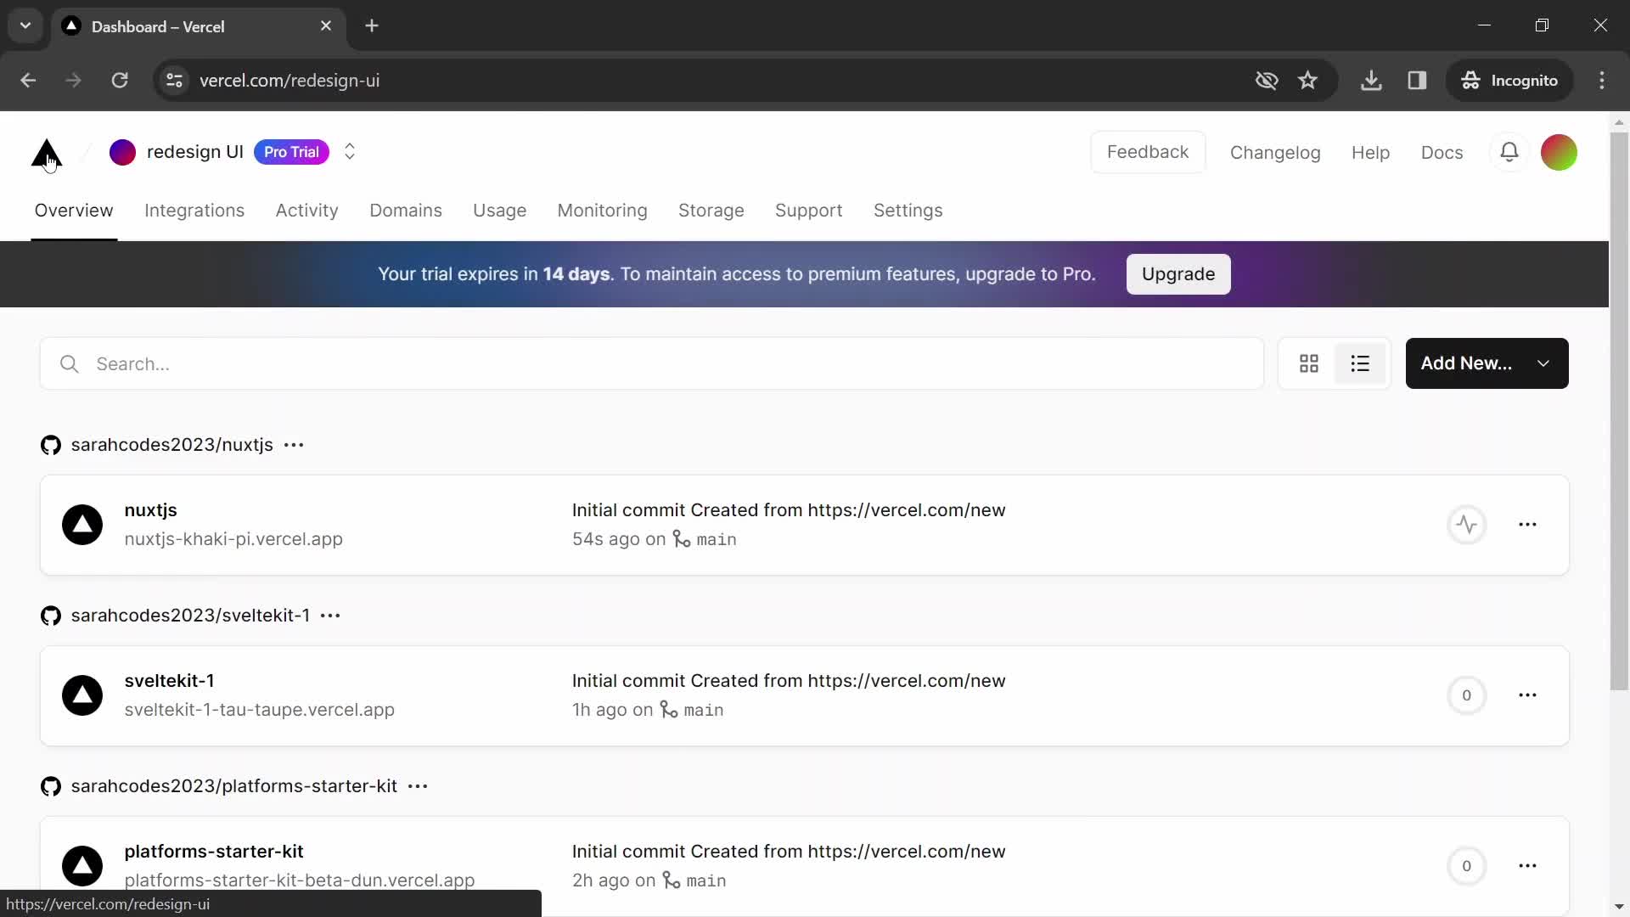Open the Storage tab
Image resolution: width=1630 pixels, height=917 pixels.
click(711, 211)
